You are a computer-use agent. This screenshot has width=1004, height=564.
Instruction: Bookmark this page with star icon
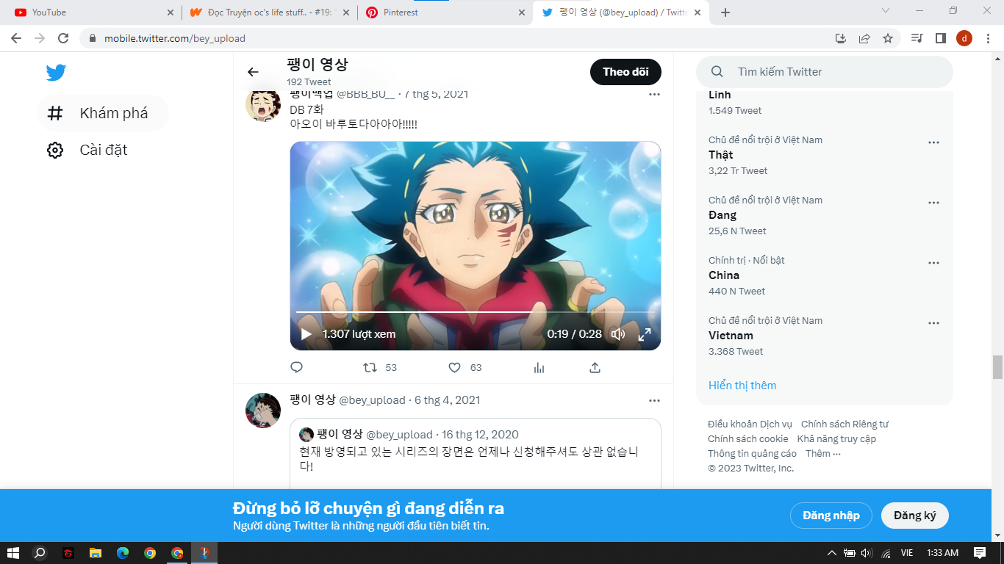[x=888, y=38]
